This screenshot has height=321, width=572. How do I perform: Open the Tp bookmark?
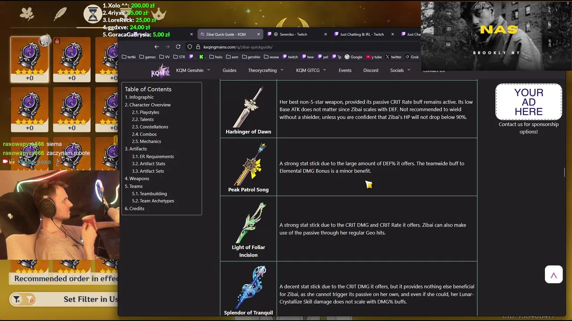pos(336,57)
